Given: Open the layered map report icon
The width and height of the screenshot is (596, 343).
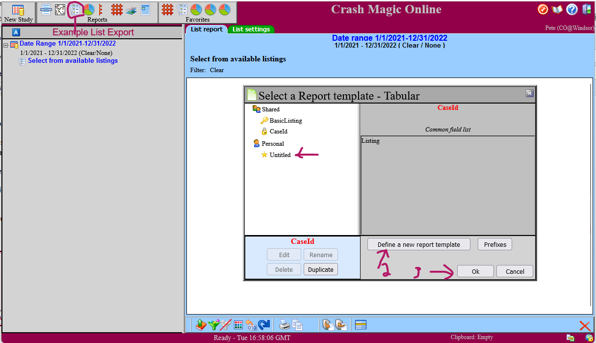Looking at the screenshot, I should [131, 10].
